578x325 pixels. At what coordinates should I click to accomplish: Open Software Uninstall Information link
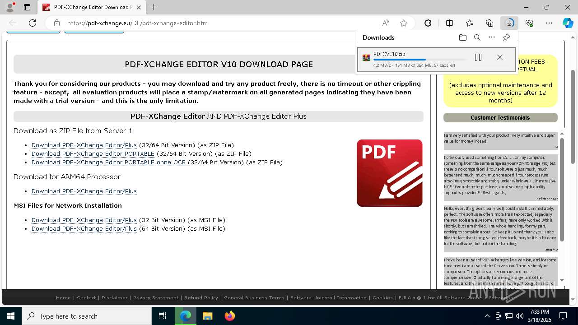click(x=328, y=297)
